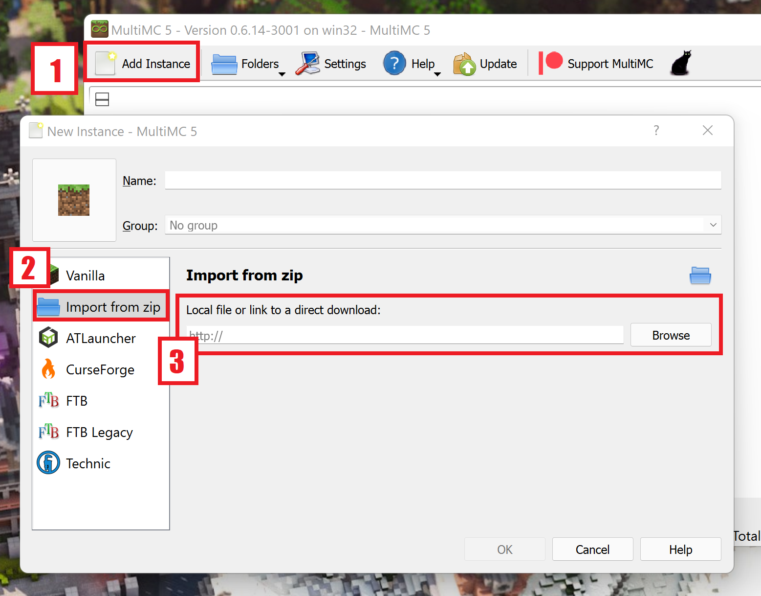The height and width of the screenshot is (596, 761).
Task: Expand the Help dropdown arrow
Action: point(437,74)
